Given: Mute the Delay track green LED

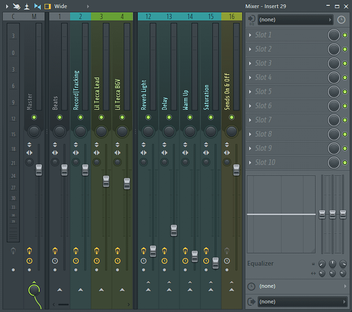Looking at the screenshot, I should point(169,117).
